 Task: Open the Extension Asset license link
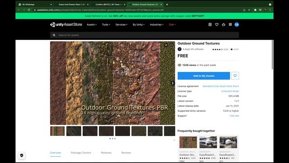point(230,91)
